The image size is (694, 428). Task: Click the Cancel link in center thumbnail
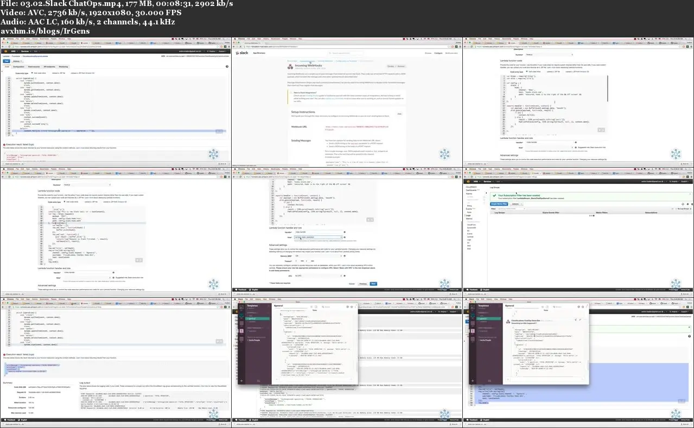(x=352, y=284)
